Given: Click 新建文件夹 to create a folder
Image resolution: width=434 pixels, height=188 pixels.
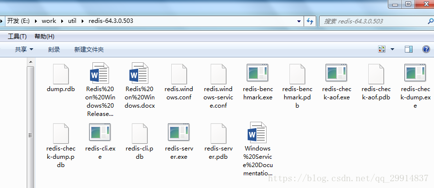Looking at the screenshot, I should 89,50.
